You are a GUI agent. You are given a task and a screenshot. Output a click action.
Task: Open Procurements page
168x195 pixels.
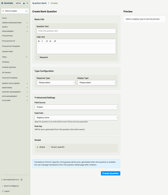tap(7, 36)
